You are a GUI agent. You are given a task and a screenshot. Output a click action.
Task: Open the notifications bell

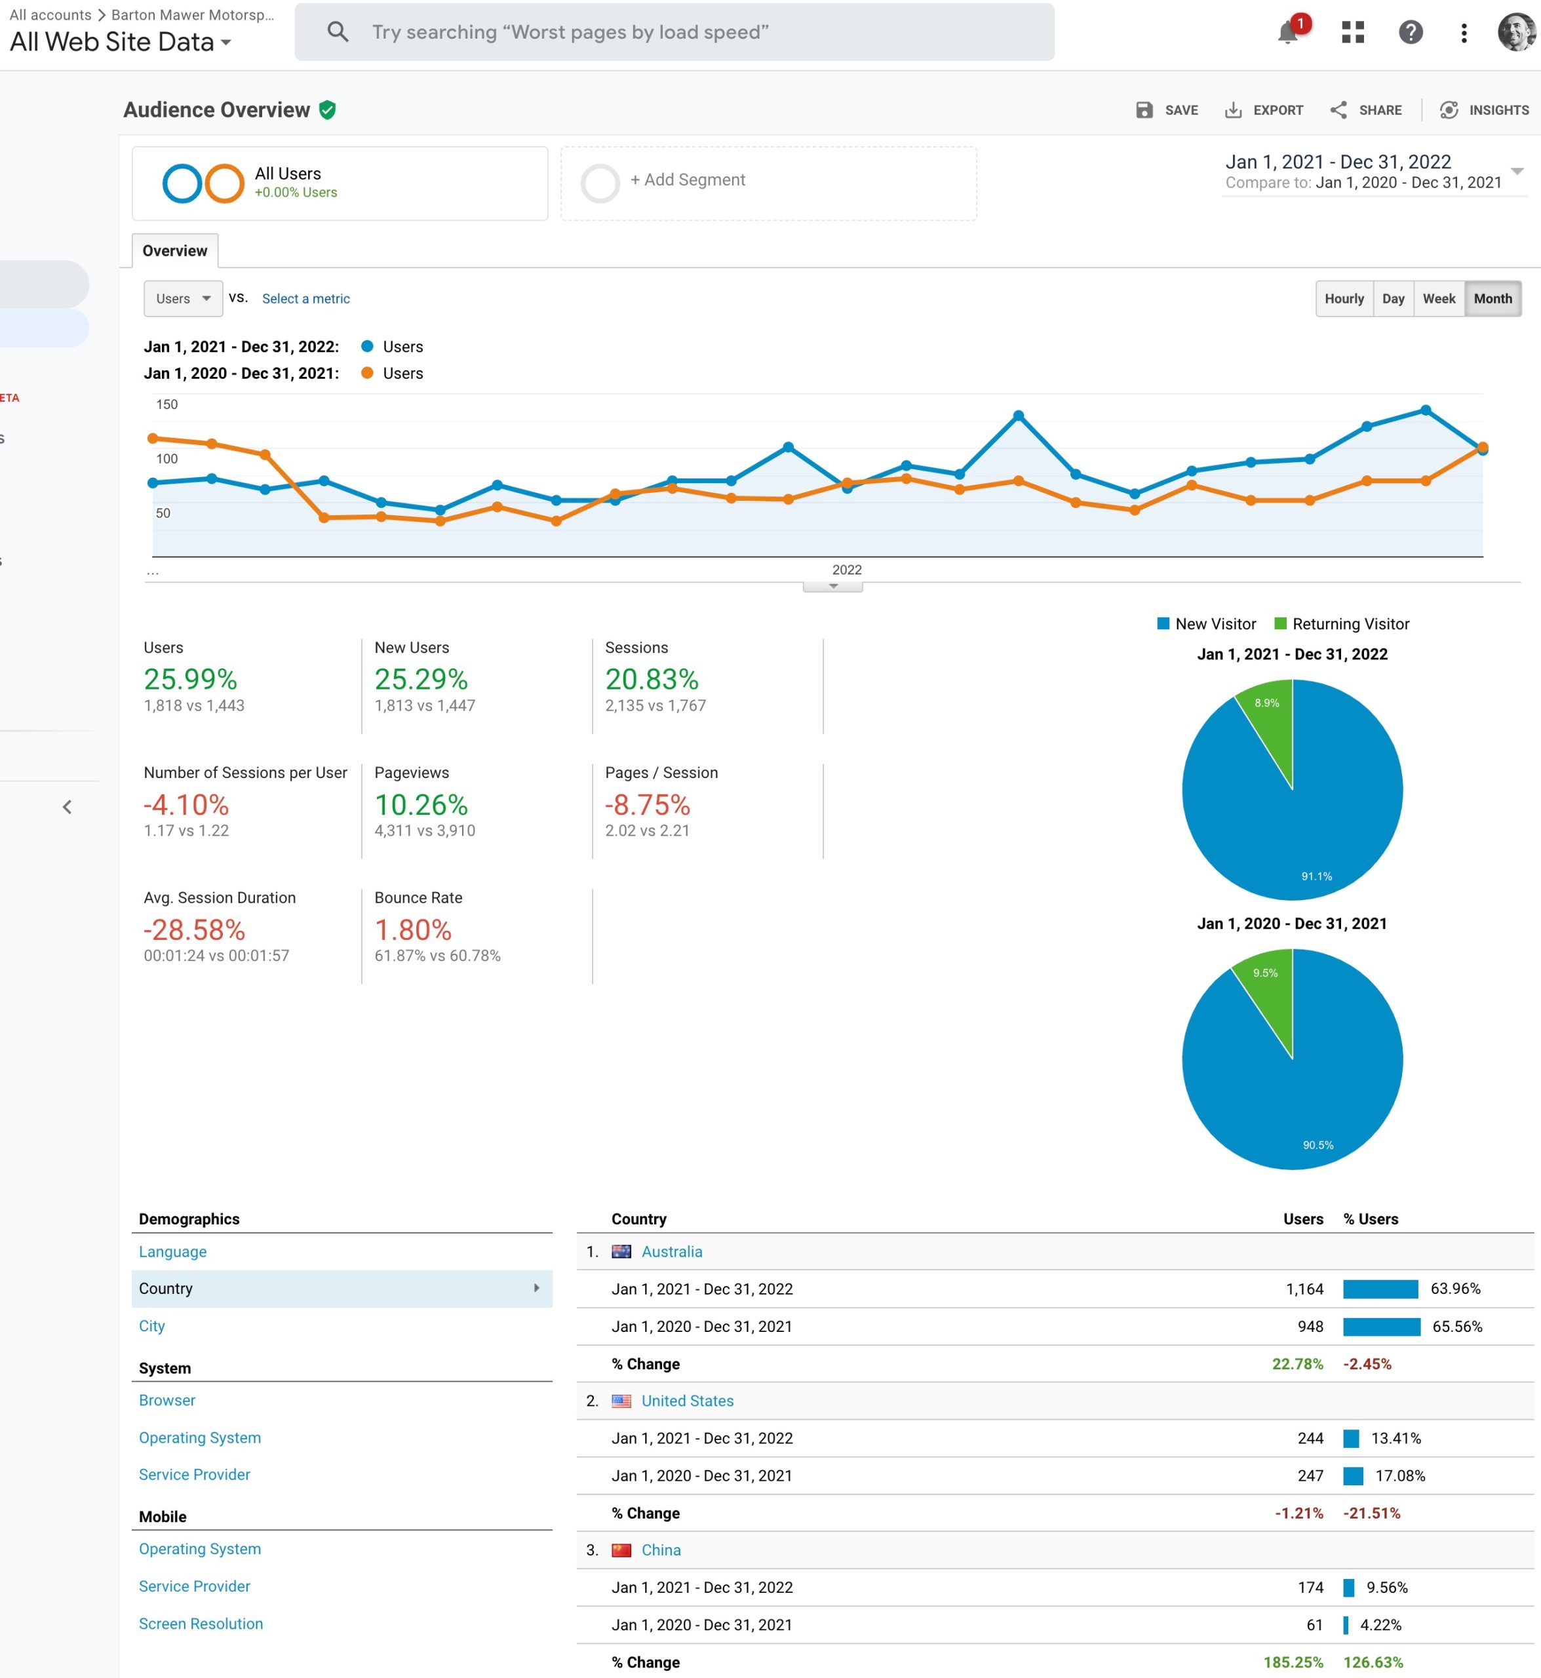click(x=1289, y=33)
